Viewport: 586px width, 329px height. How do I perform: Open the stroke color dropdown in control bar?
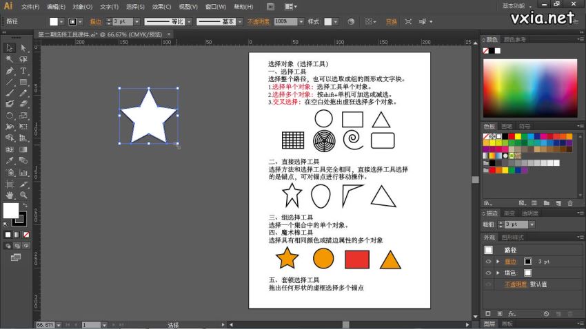coord(80,21)
